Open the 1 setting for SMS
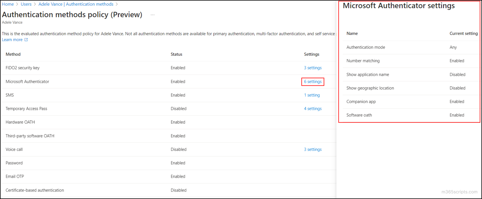482x199 pixels. click(312, 95)
